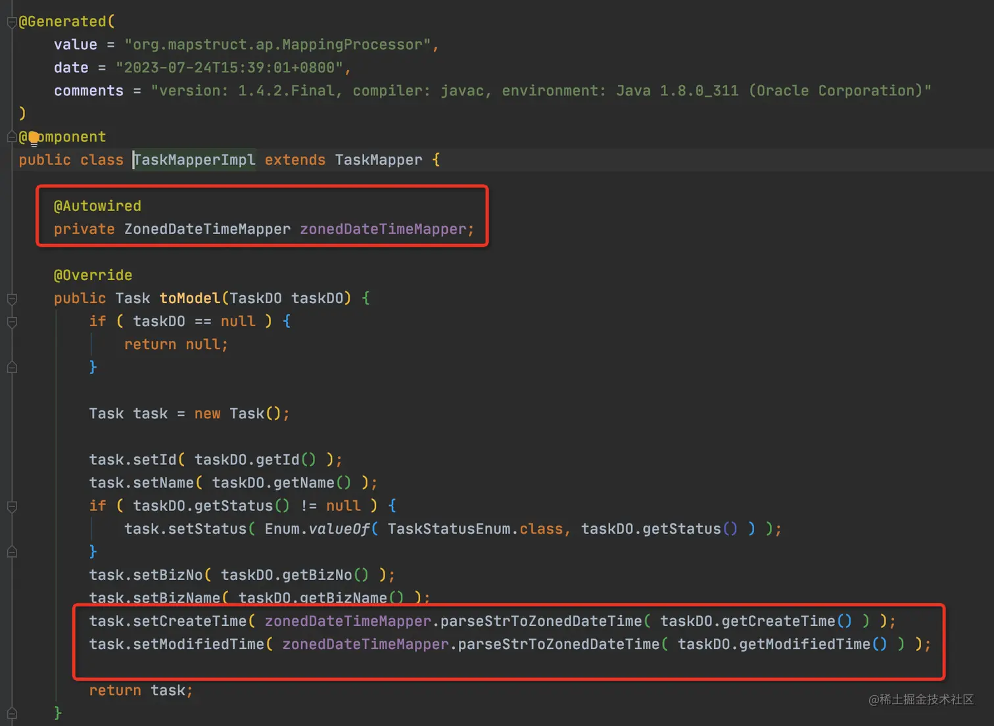994x726 pixels.
Task: Open the yellow light bulb quick-fix icon
Action: (x=34, y=138)
